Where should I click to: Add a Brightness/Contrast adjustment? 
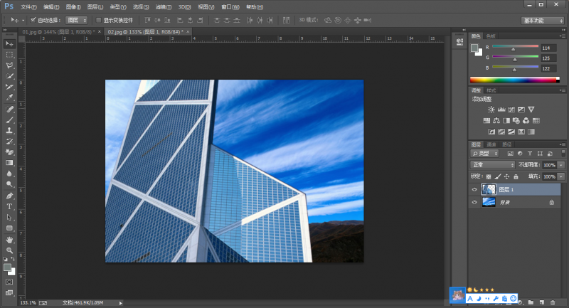coord(491,110)
